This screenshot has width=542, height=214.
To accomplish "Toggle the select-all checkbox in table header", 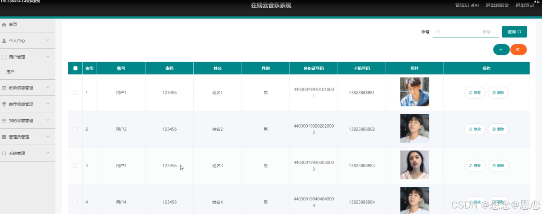I will coord(76,68).
